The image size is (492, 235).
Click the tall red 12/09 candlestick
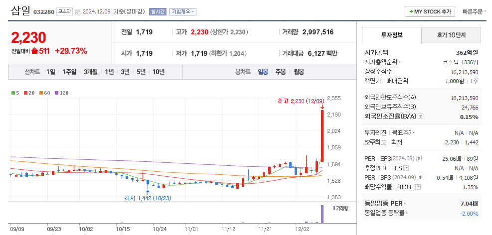click(322, 136)
